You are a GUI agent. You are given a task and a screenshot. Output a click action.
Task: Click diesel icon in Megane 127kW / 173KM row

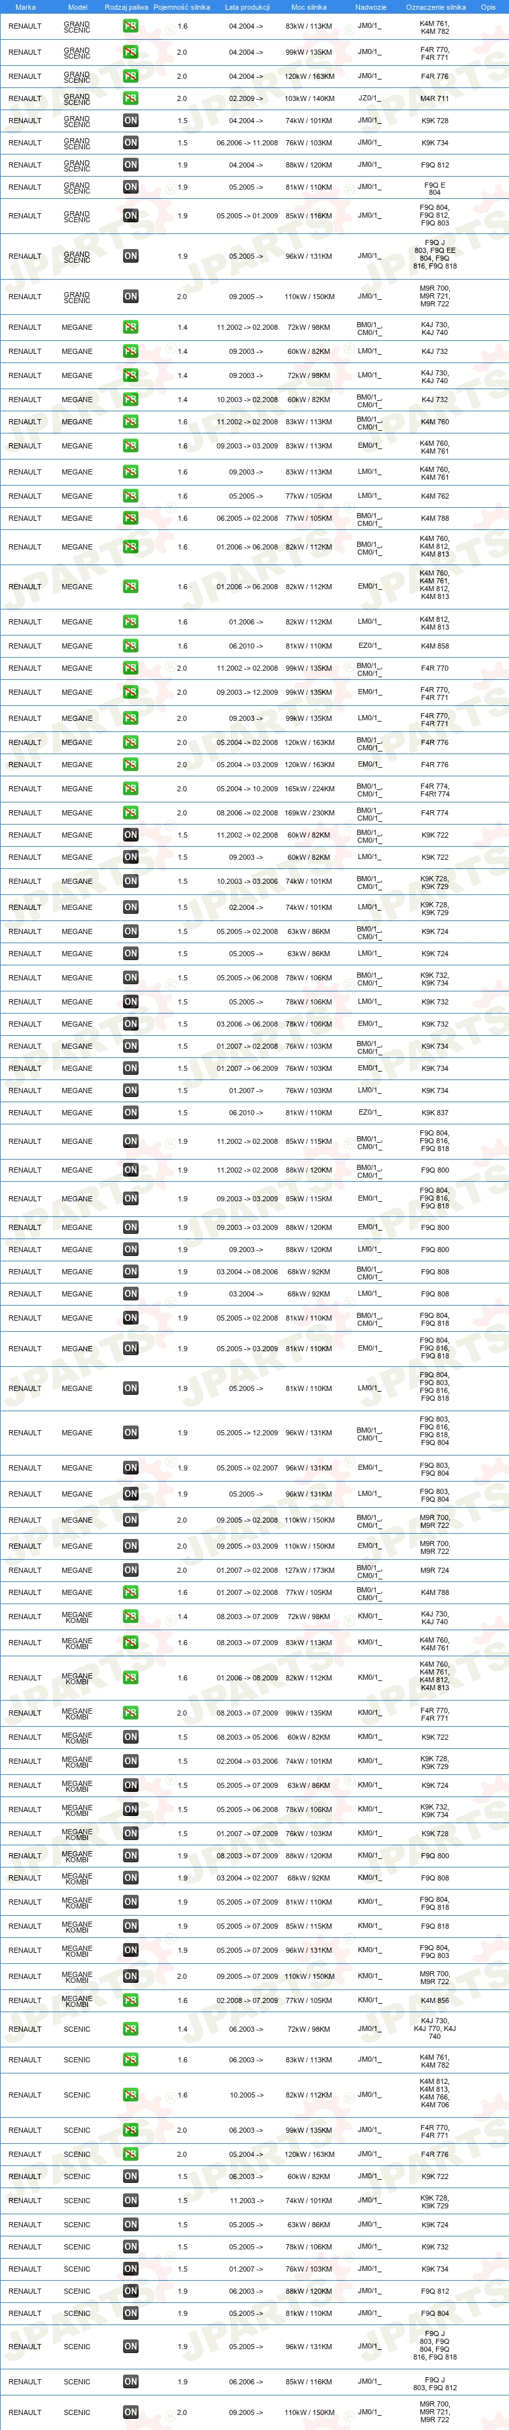[130, 1570]
